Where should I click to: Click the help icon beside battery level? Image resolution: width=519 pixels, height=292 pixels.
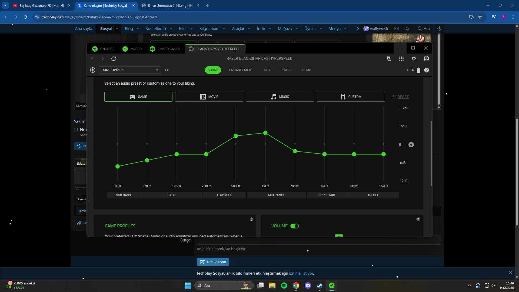[427, 70]
